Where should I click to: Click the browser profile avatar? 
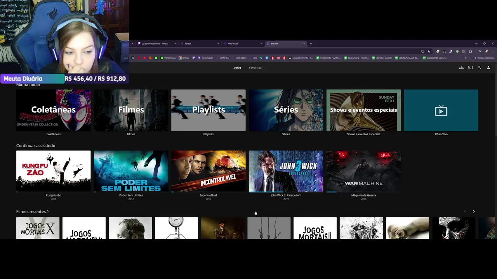[487, 51]
